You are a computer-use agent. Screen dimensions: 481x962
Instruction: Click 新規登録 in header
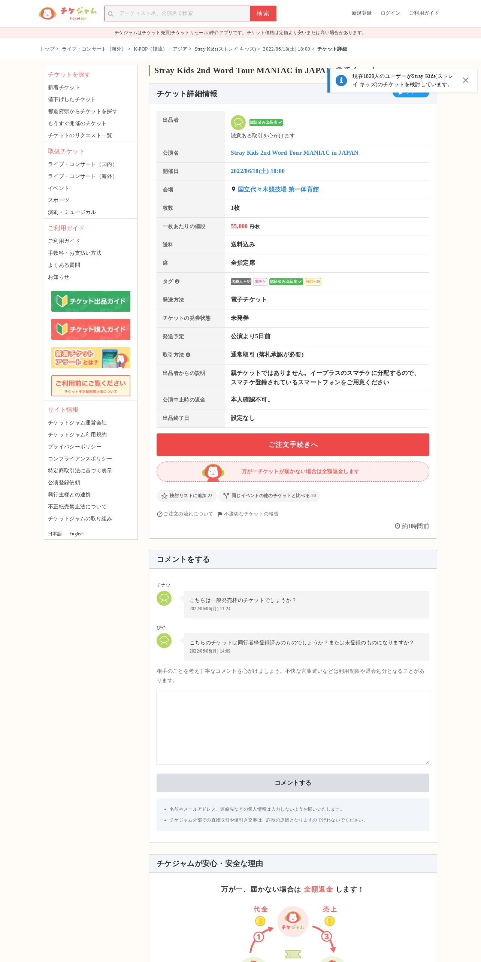click(361, 13)
